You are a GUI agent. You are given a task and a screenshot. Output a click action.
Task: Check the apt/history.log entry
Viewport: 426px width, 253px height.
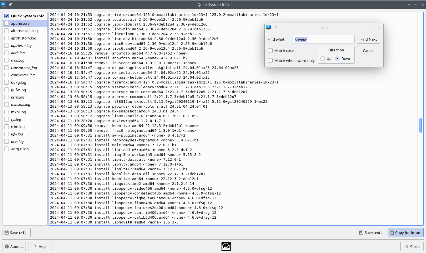coord(7,38)
